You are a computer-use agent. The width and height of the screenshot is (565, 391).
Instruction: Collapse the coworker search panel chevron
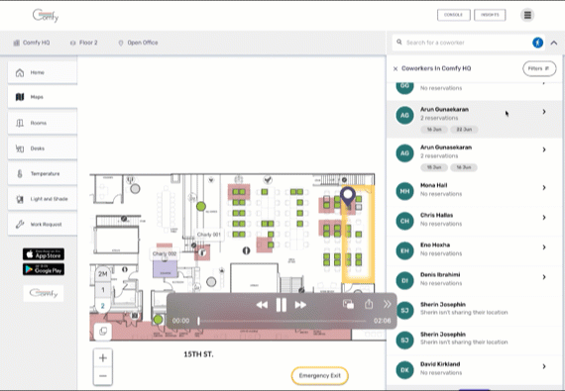[554, 43]
